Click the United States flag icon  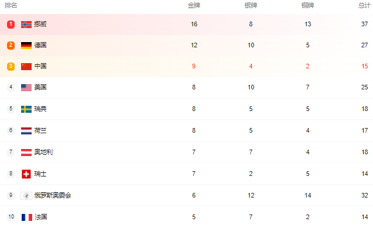(26, 88)
